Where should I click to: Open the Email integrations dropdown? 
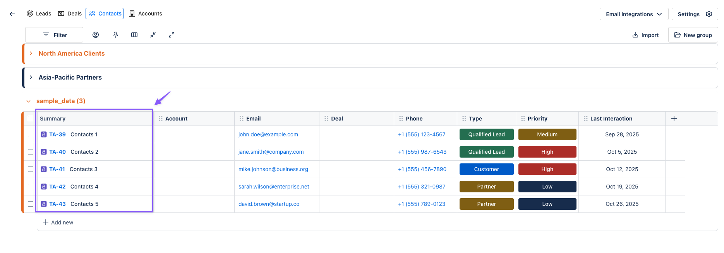[x=634, y=14]
